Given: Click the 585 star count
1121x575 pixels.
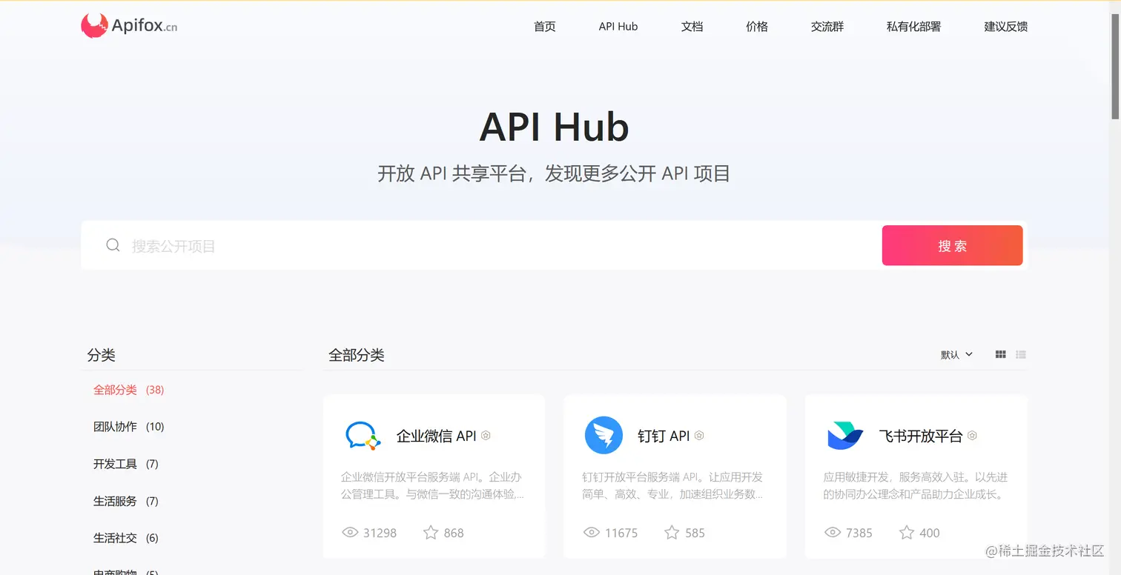Looking at the screenshot, I should click(x=695, y=533).
